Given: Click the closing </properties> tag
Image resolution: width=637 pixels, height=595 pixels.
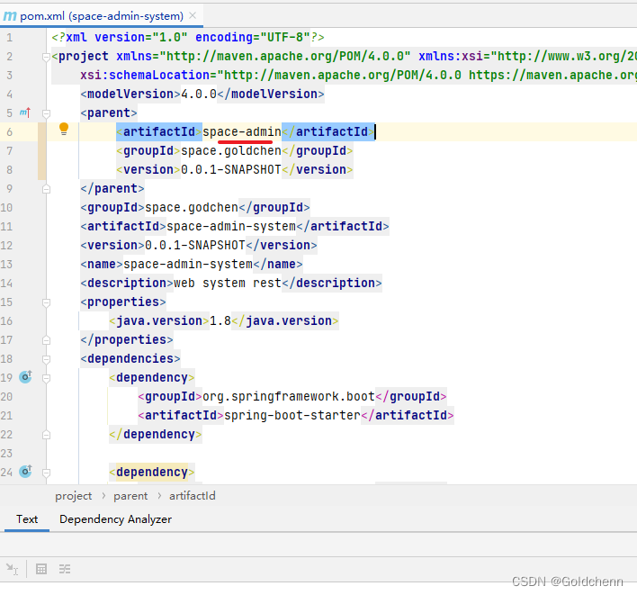Looking at the screenshot, I should [x=127, y=339].
